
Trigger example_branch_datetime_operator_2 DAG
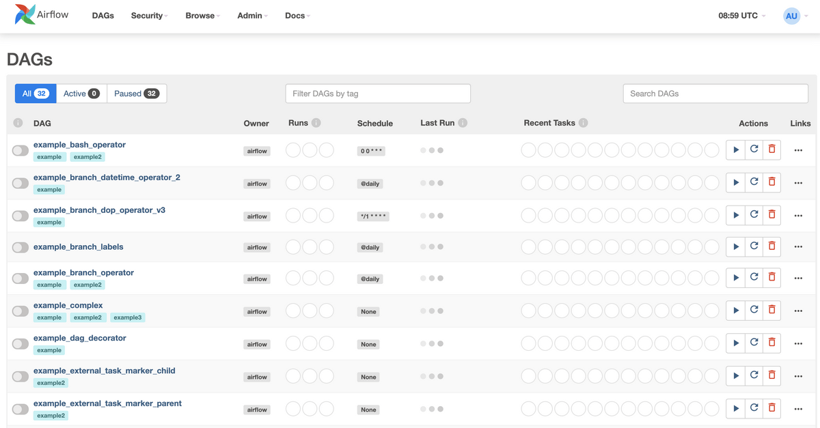[735, 182]
